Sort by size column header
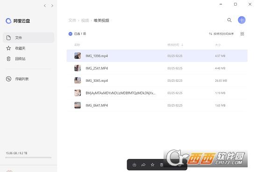Viewport: 257px width, 172px height. click(x=218, y=45)
